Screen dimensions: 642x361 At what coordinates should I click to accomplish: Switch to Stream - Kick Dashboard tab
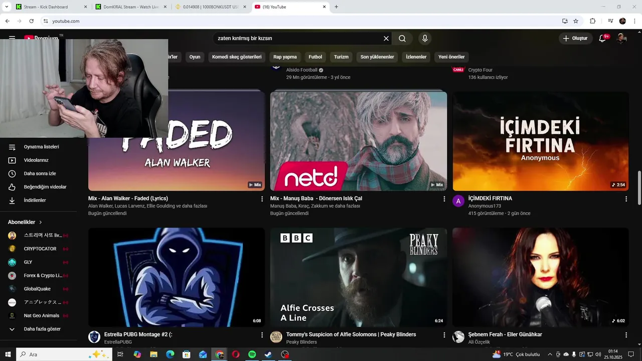[x=51, y=7]
